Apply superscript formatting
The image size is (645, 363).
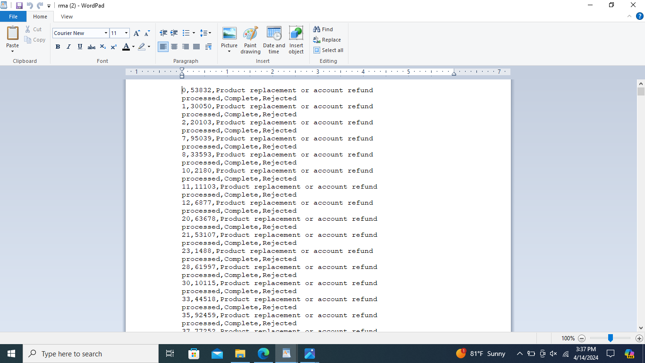click(113, 47)
